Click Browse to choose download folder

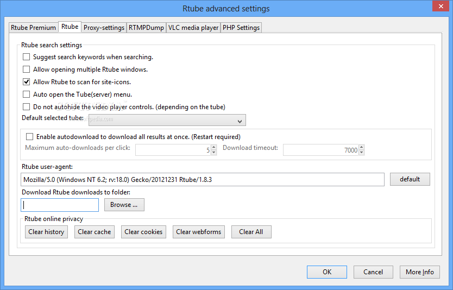point(124,205)
